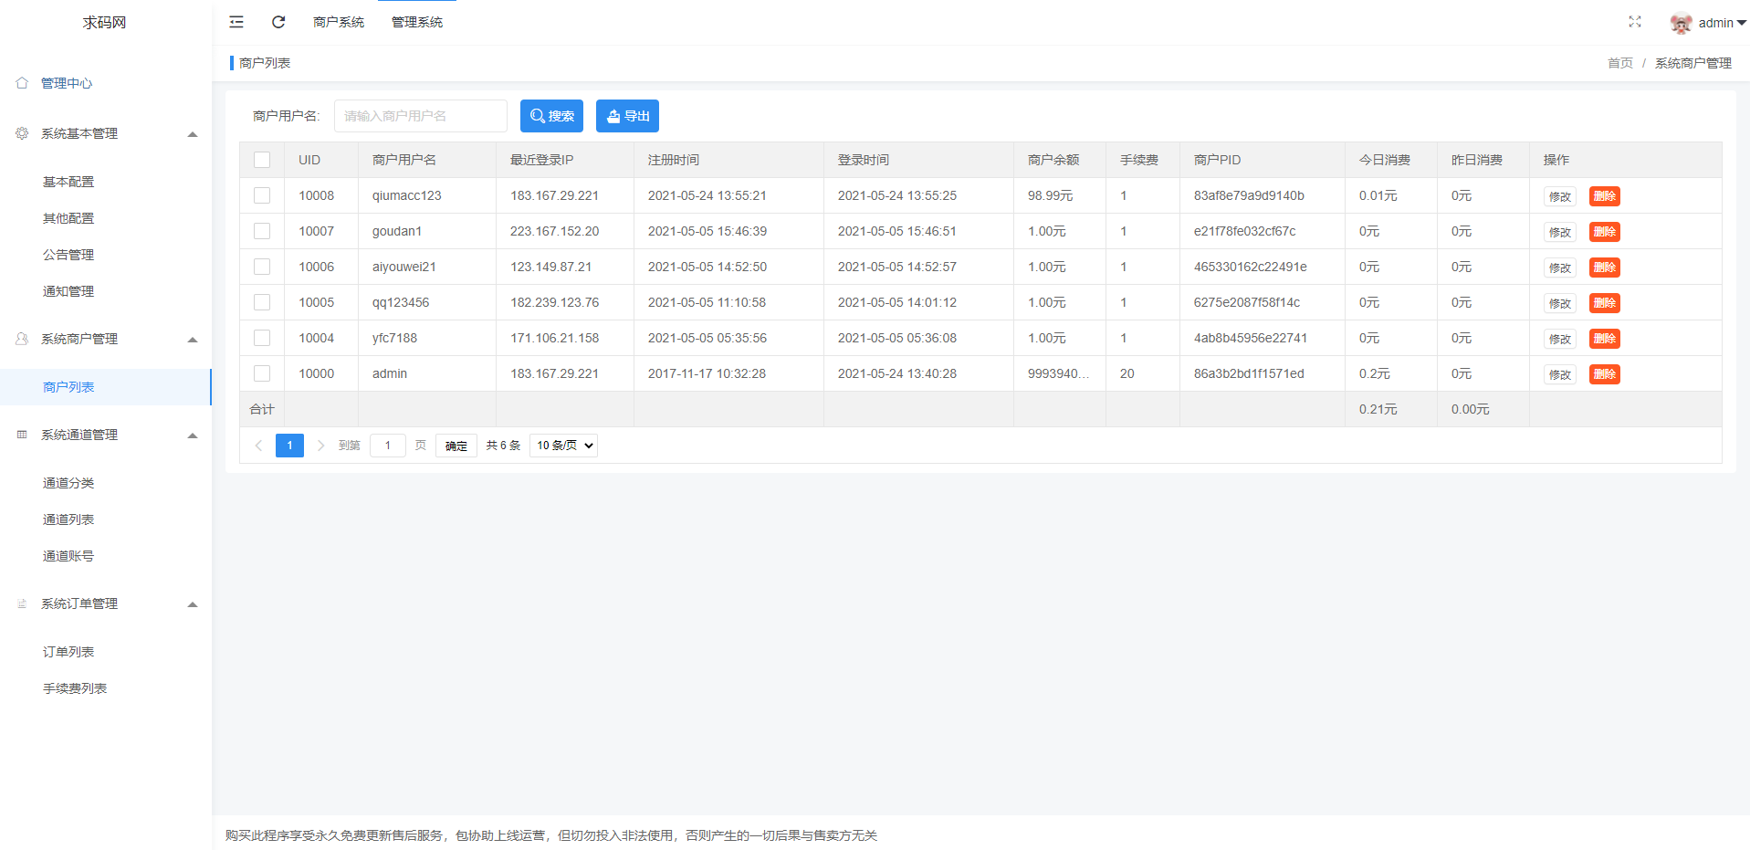Click the home icon beside 管理中心
Screen dimensions: 1750x850
click(22, 82)
